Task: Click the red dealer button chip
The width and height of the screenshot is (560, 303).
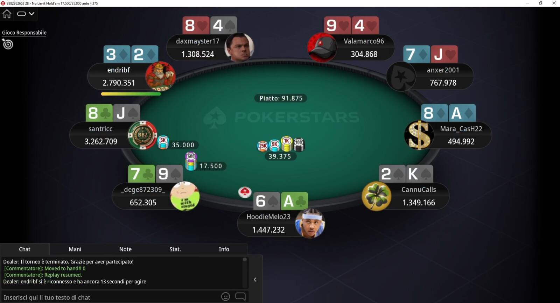Action: point(245,192)
